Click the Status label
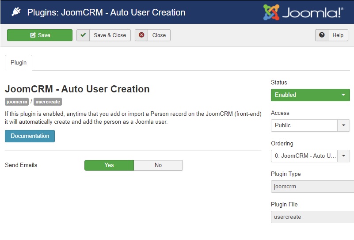 [279, 82]
